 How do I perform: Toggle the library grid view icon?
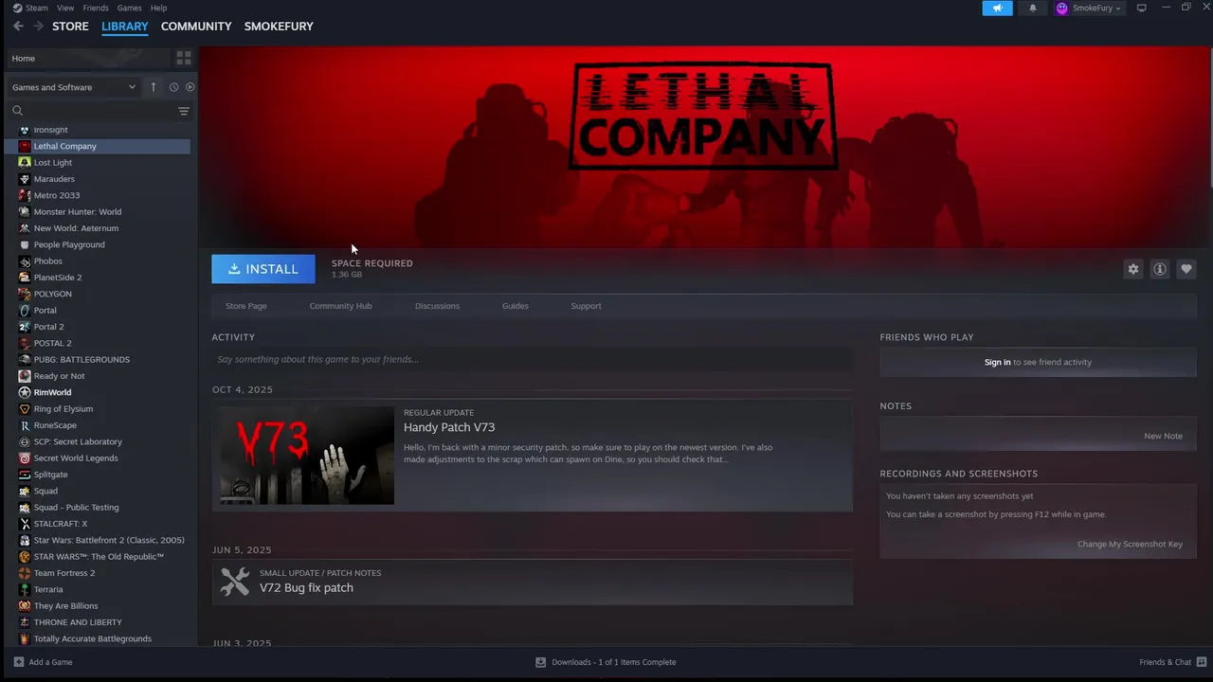point(184,58)
